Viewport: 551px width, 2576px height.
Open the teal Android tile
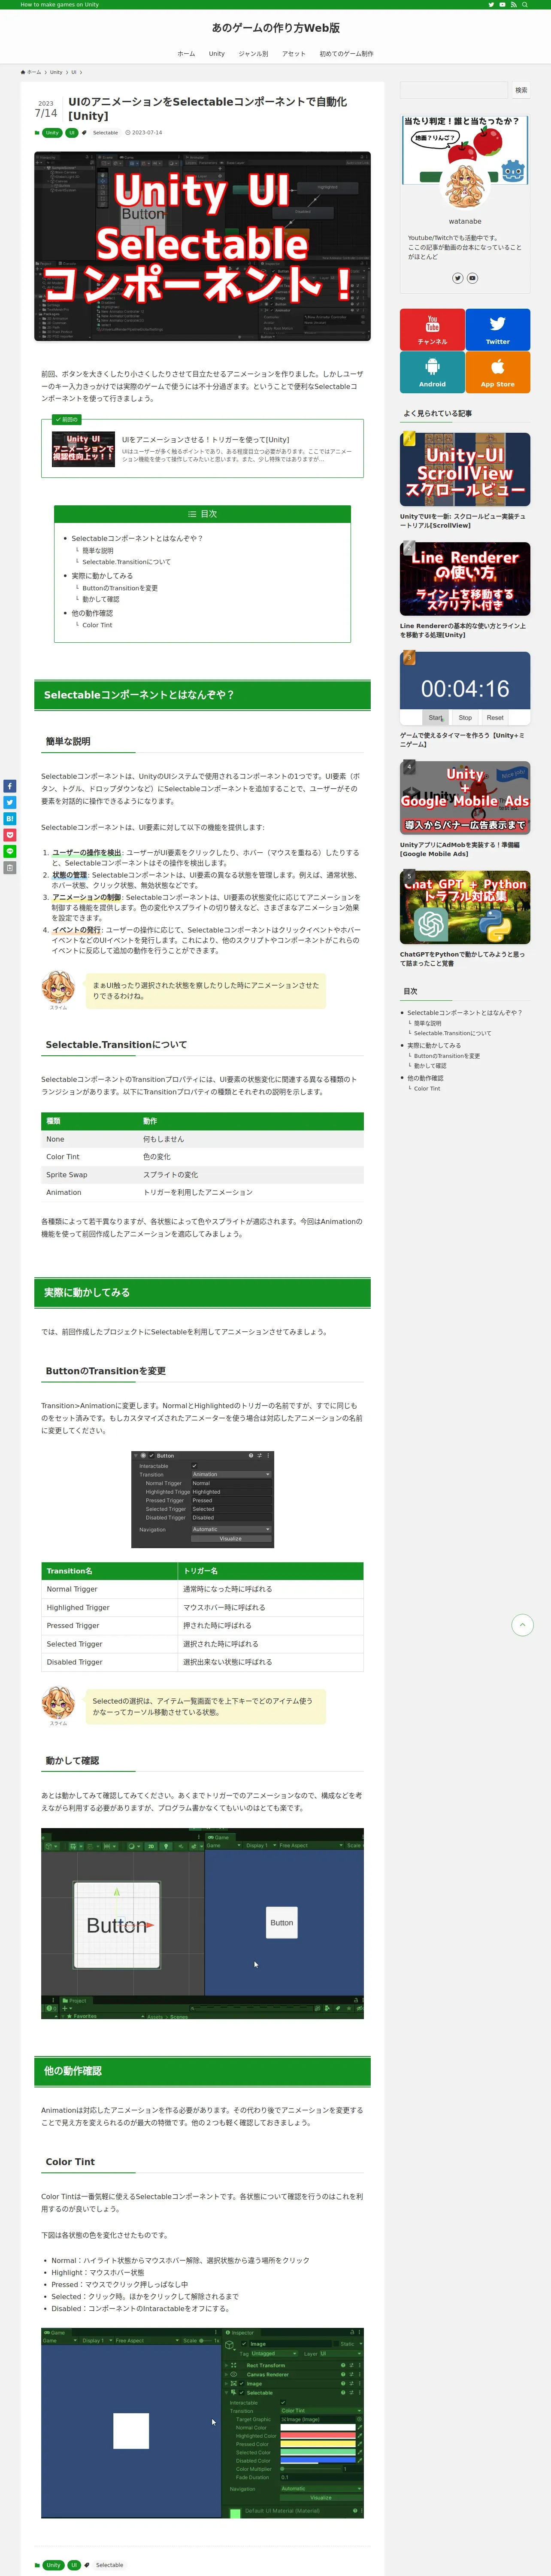[x=432, y=371]
